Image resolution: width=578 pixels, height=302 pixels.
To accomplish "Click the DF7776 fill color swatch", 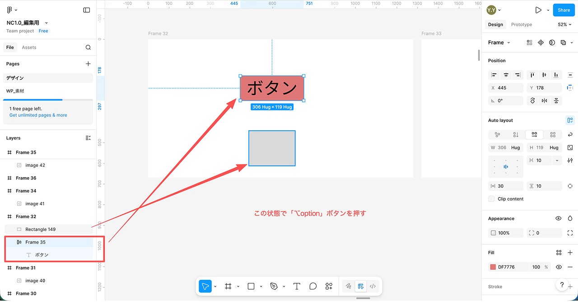I will click(x=493, y=267).
